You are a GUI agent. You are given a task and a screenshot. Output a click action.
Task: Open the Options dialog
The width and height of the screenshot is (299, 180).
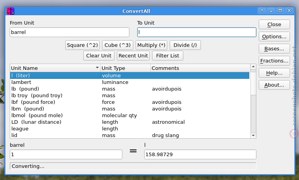coord(274,37)
